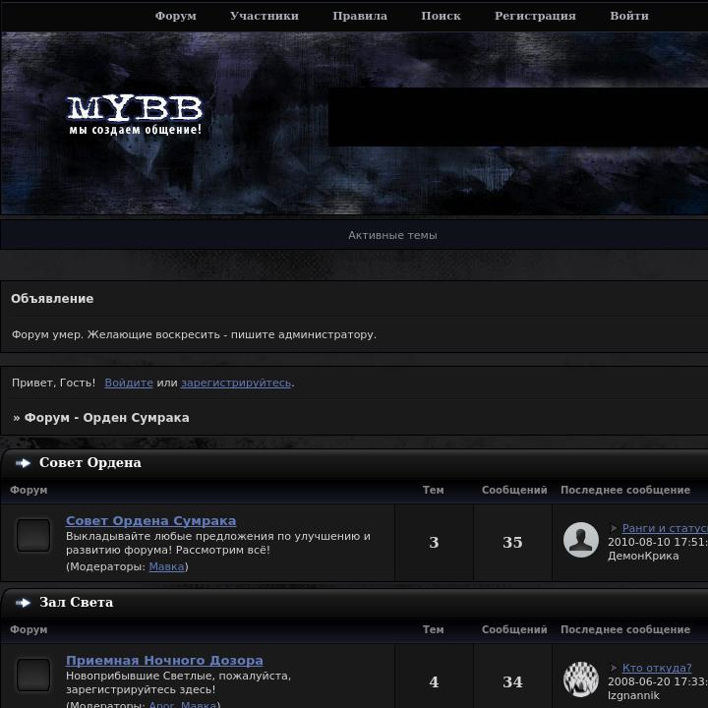The width and height of the screenshot is (708, 708).
Task: Click the announcement text 'Форум умер'
Action: pyautogui.click(x=47, y=335)
